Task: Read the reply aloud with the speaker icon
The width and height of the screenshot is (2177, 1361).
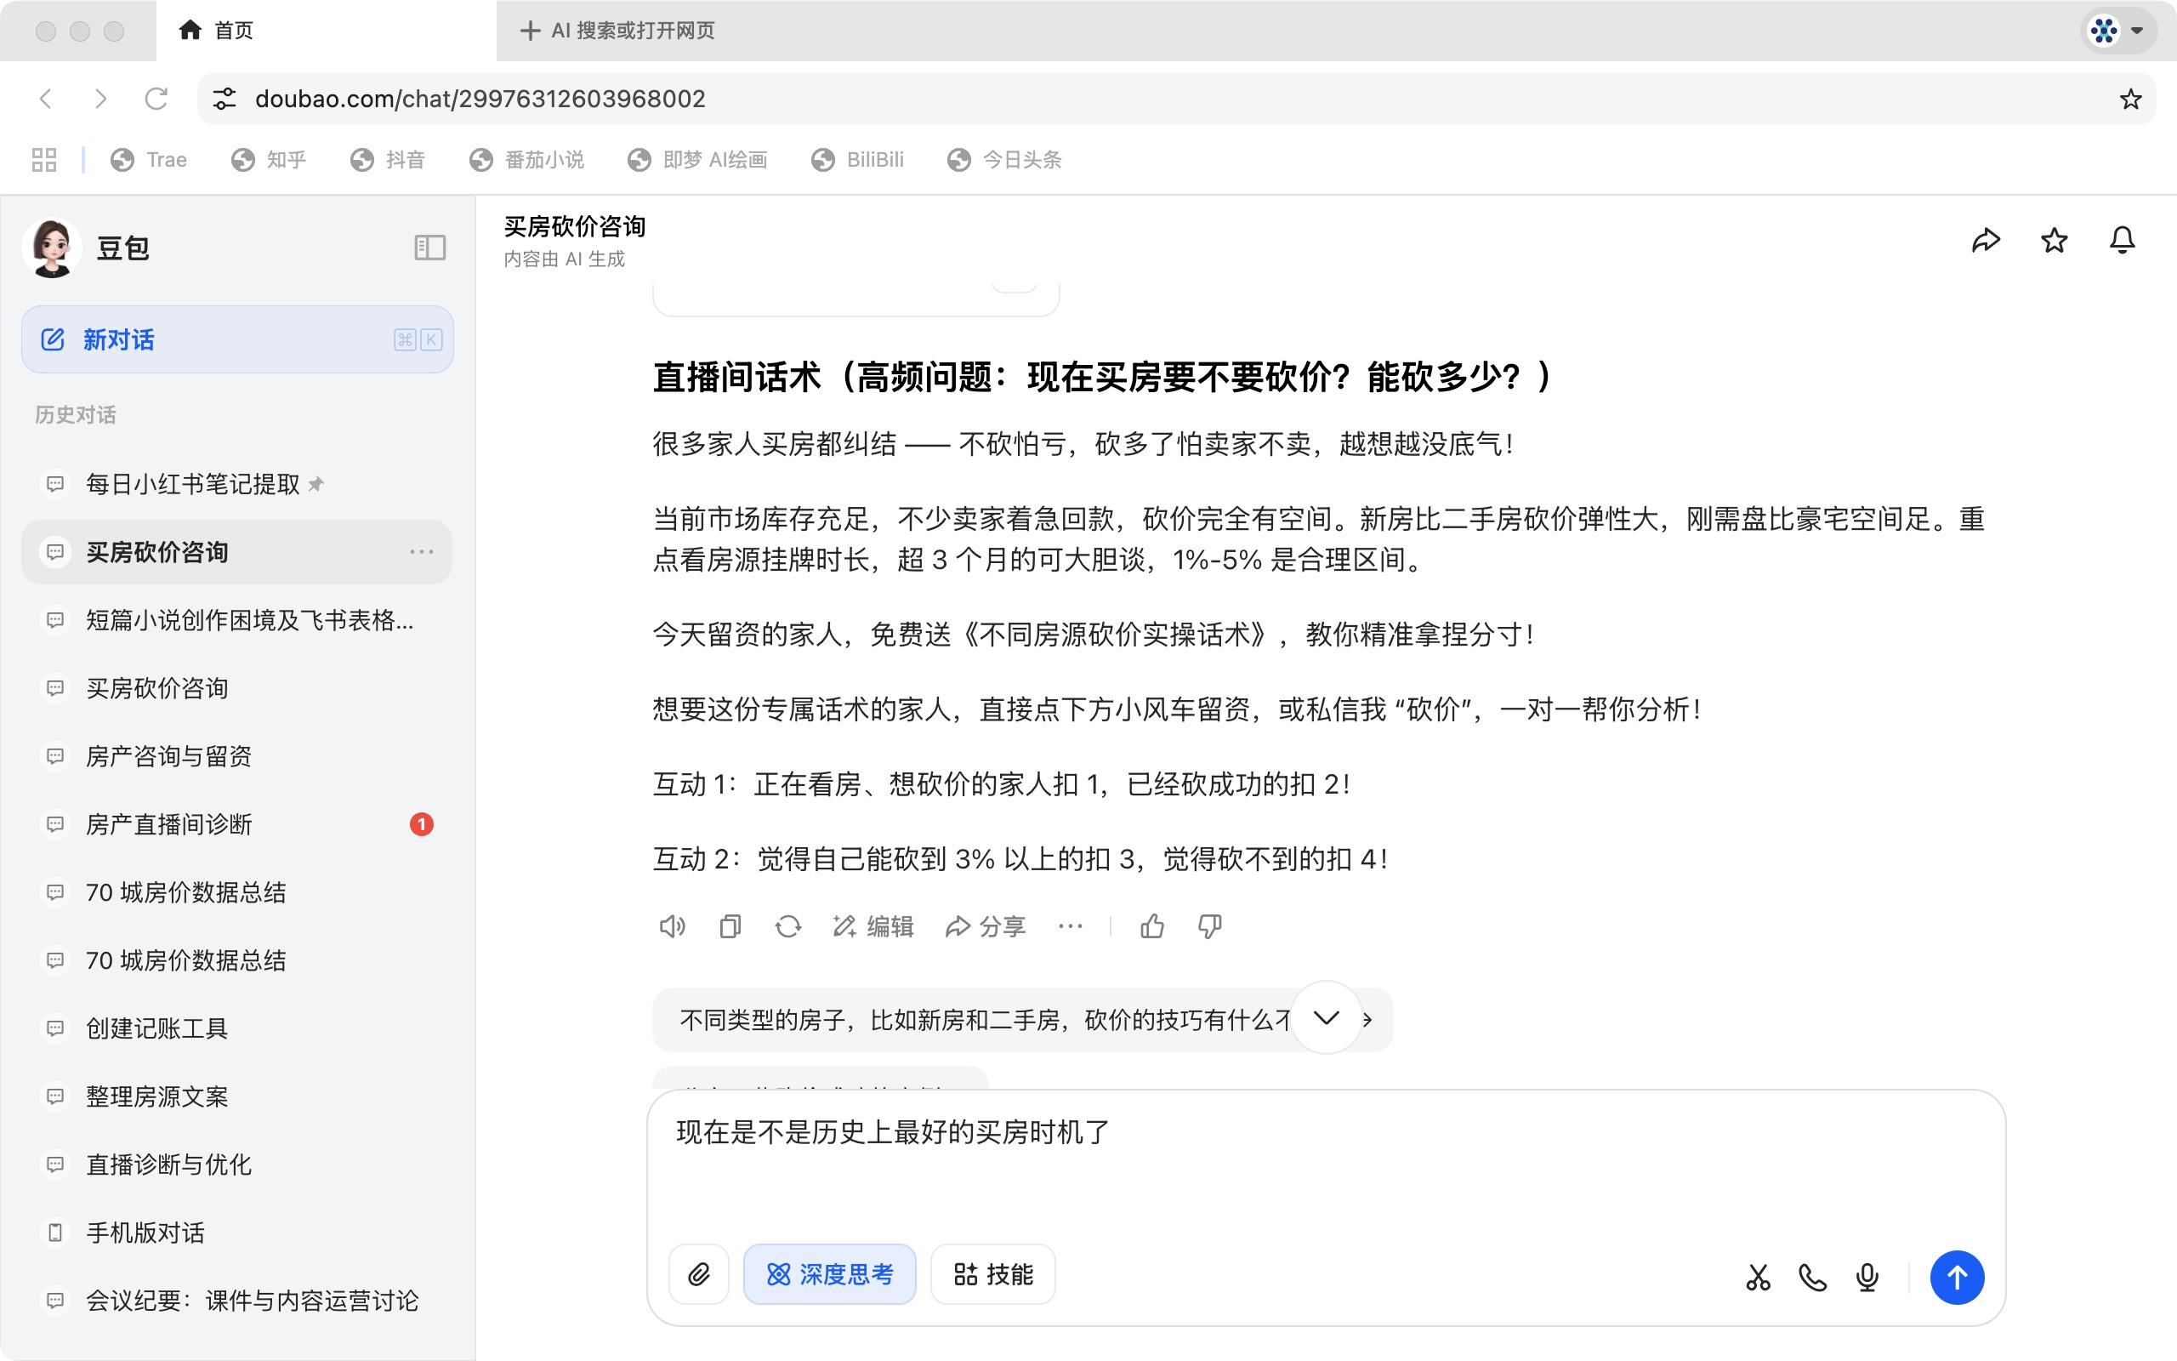Action: pos(672,926)
